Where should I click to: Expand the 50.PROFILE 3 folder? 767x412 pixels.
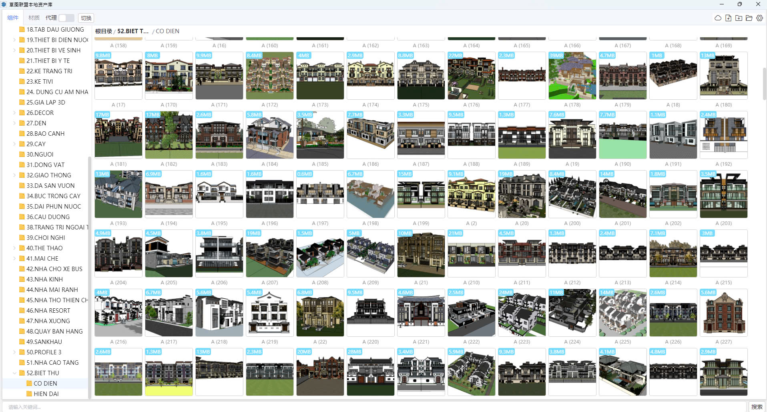pos(14,352)
